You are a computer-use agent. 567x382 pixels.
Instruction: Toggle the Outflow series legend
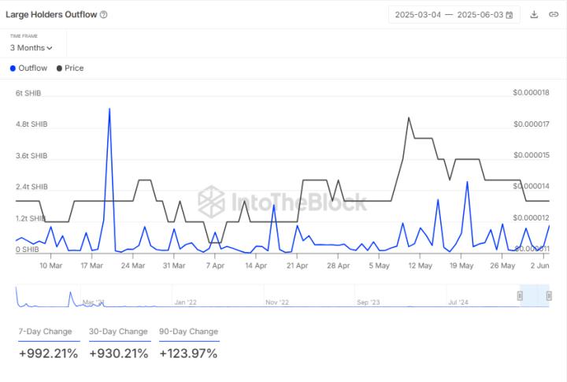coord(29,68)
